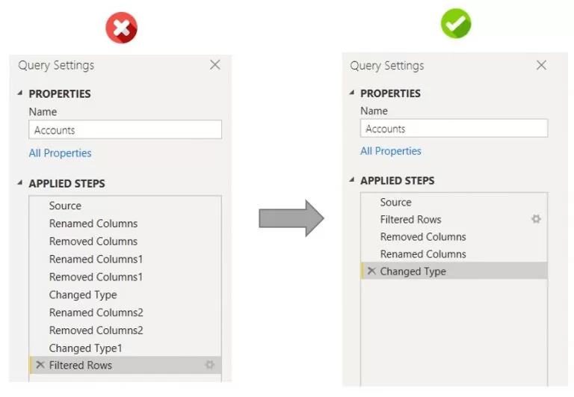Screen dimensions: 574x397
Task: Delete the left Filtered Rows step via X icon
Action: [x=40, y=365]
